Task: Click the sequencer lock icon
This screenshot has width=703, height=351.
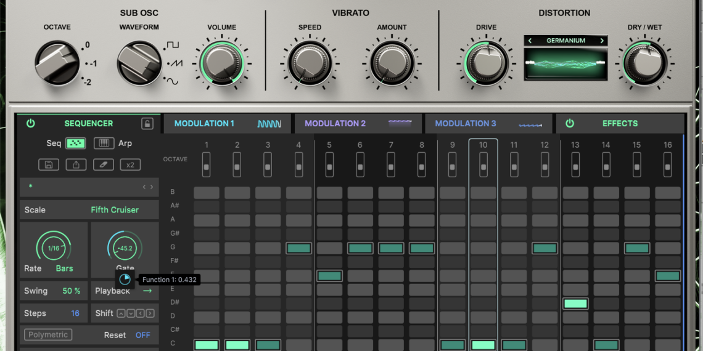Action: click(147, 123)
